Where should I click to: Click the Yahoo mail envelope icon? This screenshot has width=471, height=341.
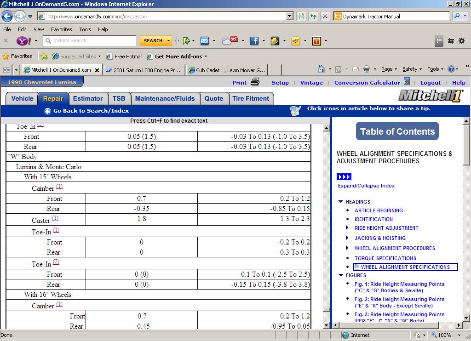pos(205,41)
